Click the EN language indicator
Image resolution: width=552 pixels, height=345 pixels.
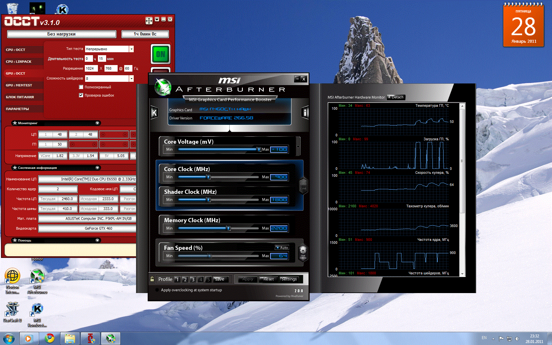pyautogui.click(x=484, y=338)
